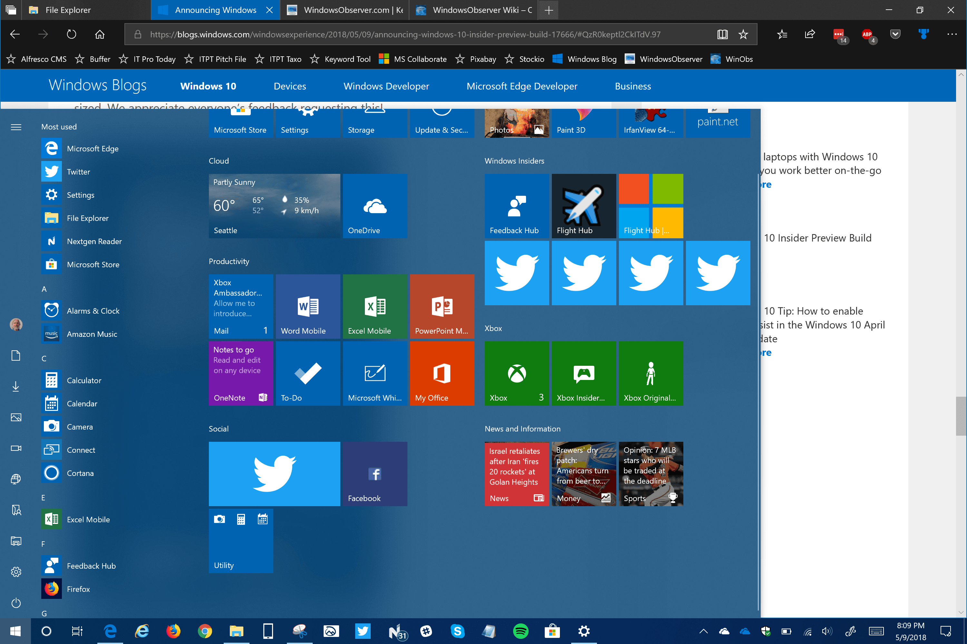Open the OneDrive tile

pos(375,206)
